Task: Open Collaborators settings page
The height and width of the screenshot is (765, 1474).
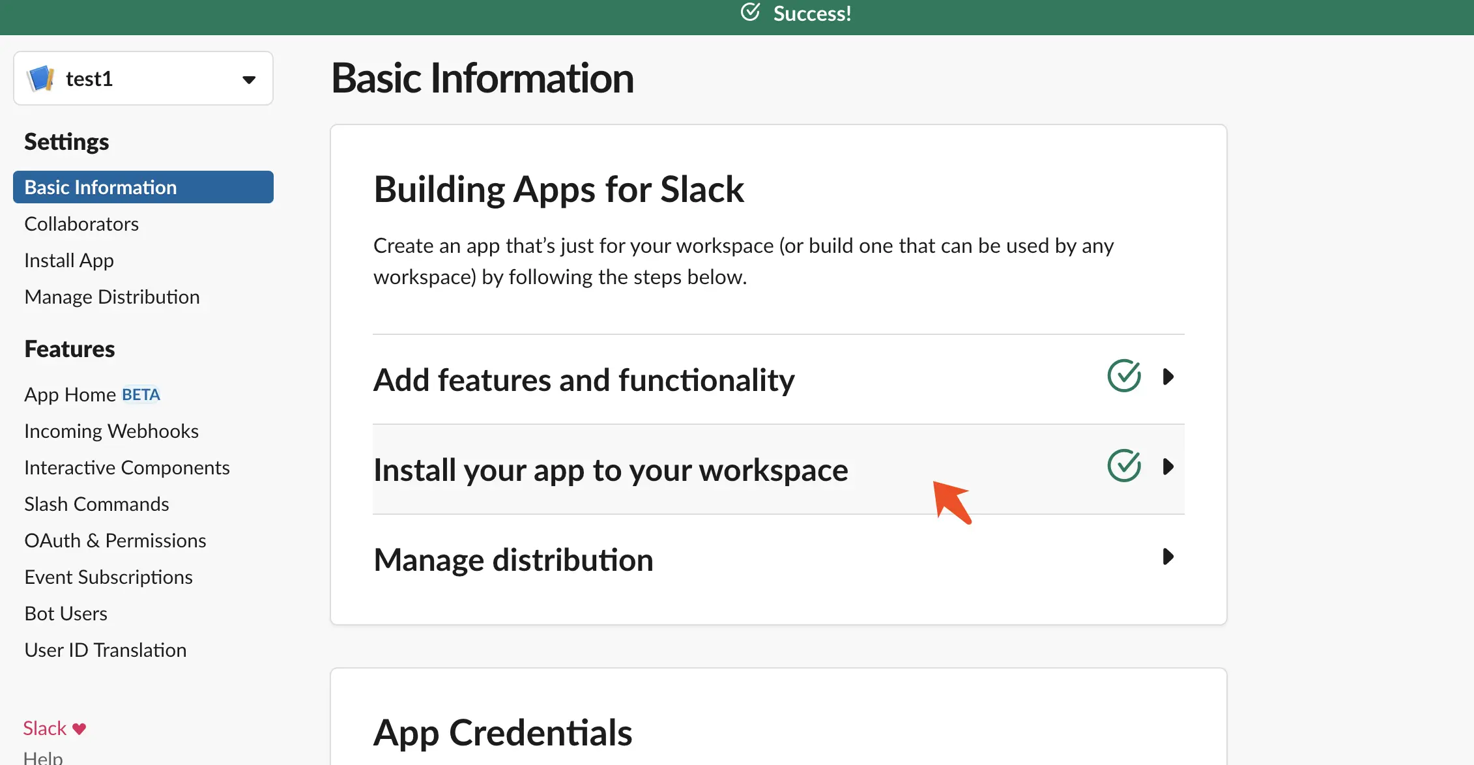Action: 81,224
